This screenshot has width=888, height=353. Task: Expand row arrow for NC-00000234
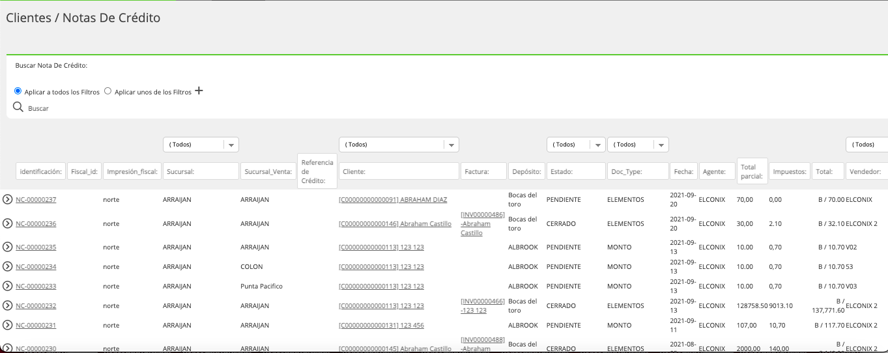pyautogui.click(x=8, y=266)
